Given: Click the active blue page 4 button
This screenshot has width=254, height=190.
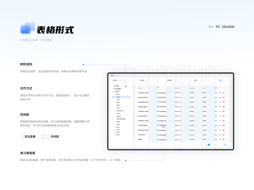Looking at the screenshot, I should coord(209,145).
